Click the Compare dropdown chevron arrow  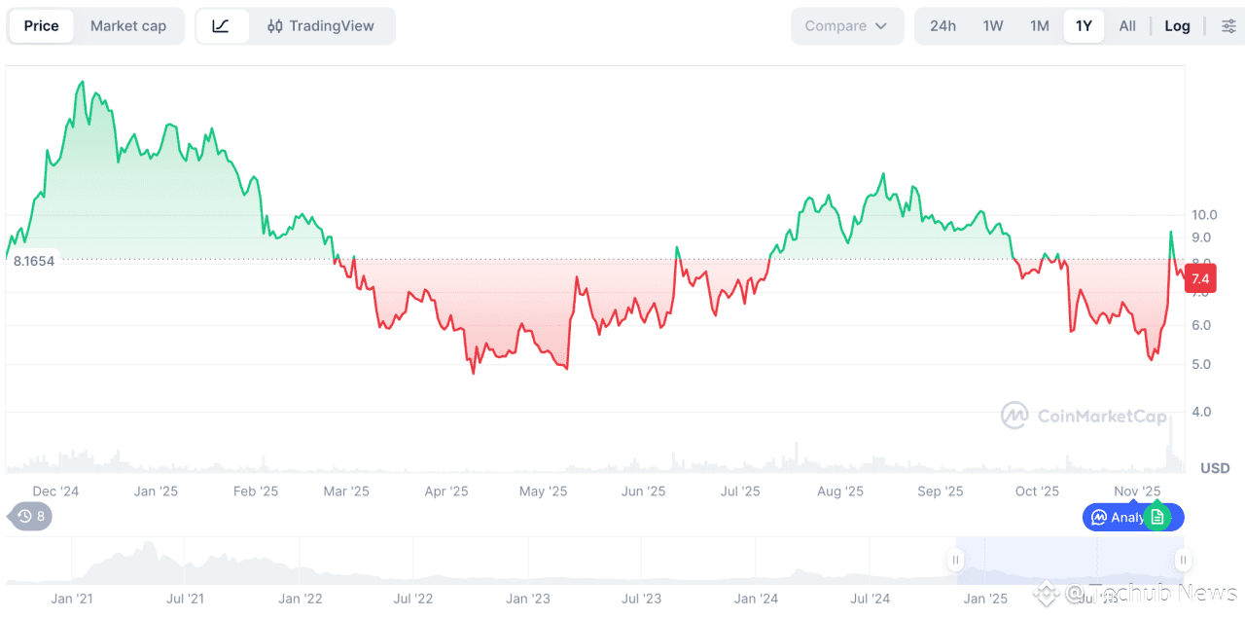click(x=881, y=26)
